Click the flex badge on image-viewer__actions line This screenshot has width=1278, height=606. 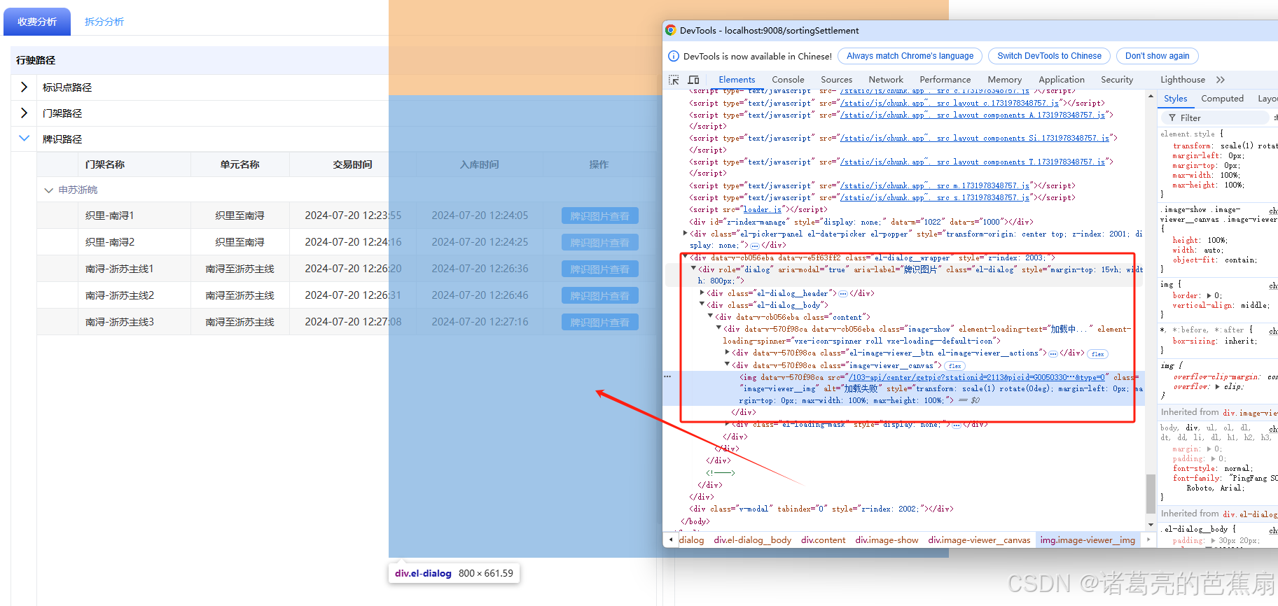(x=1097, y=354)
